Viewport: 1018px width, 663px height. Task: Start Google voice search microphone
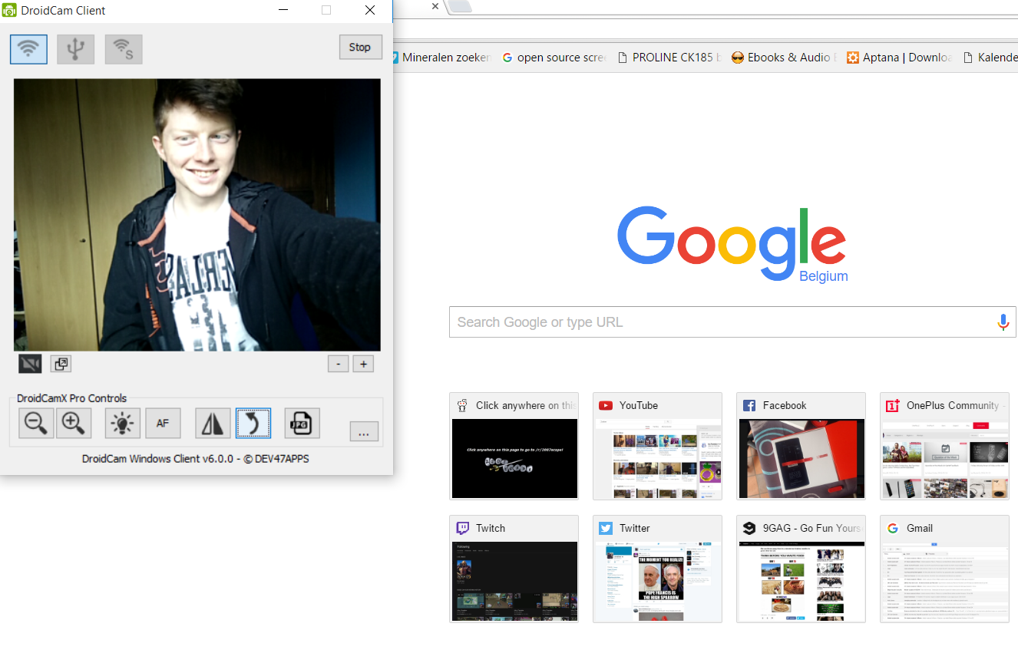click(x=1003, y=322)
